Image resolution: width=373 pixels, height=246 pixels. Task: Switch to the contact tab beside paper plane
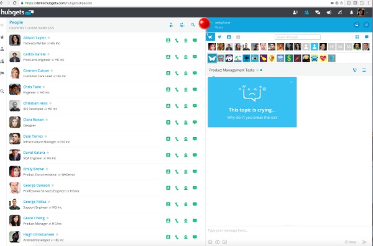[229, 37]
